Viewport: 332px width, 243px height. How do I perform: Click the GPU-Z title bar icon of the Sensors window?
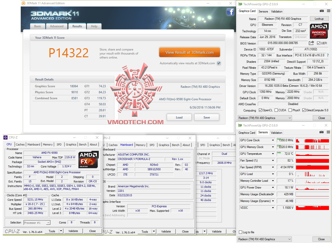coord(240,125)
